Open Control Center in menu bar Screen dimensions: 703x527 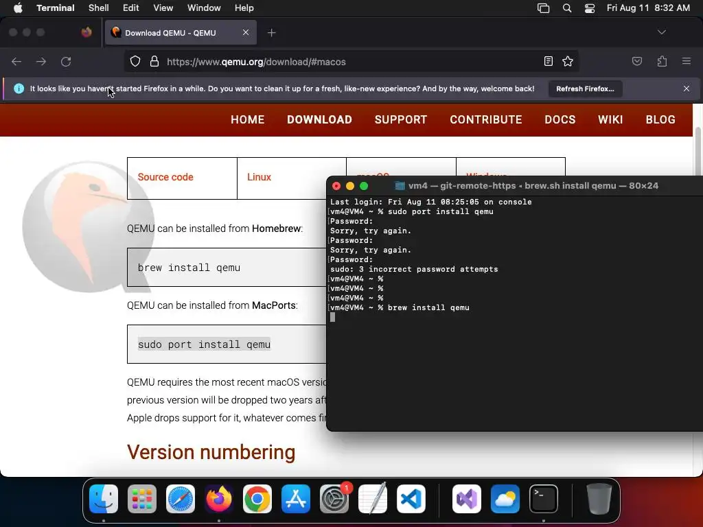point(590,8)
